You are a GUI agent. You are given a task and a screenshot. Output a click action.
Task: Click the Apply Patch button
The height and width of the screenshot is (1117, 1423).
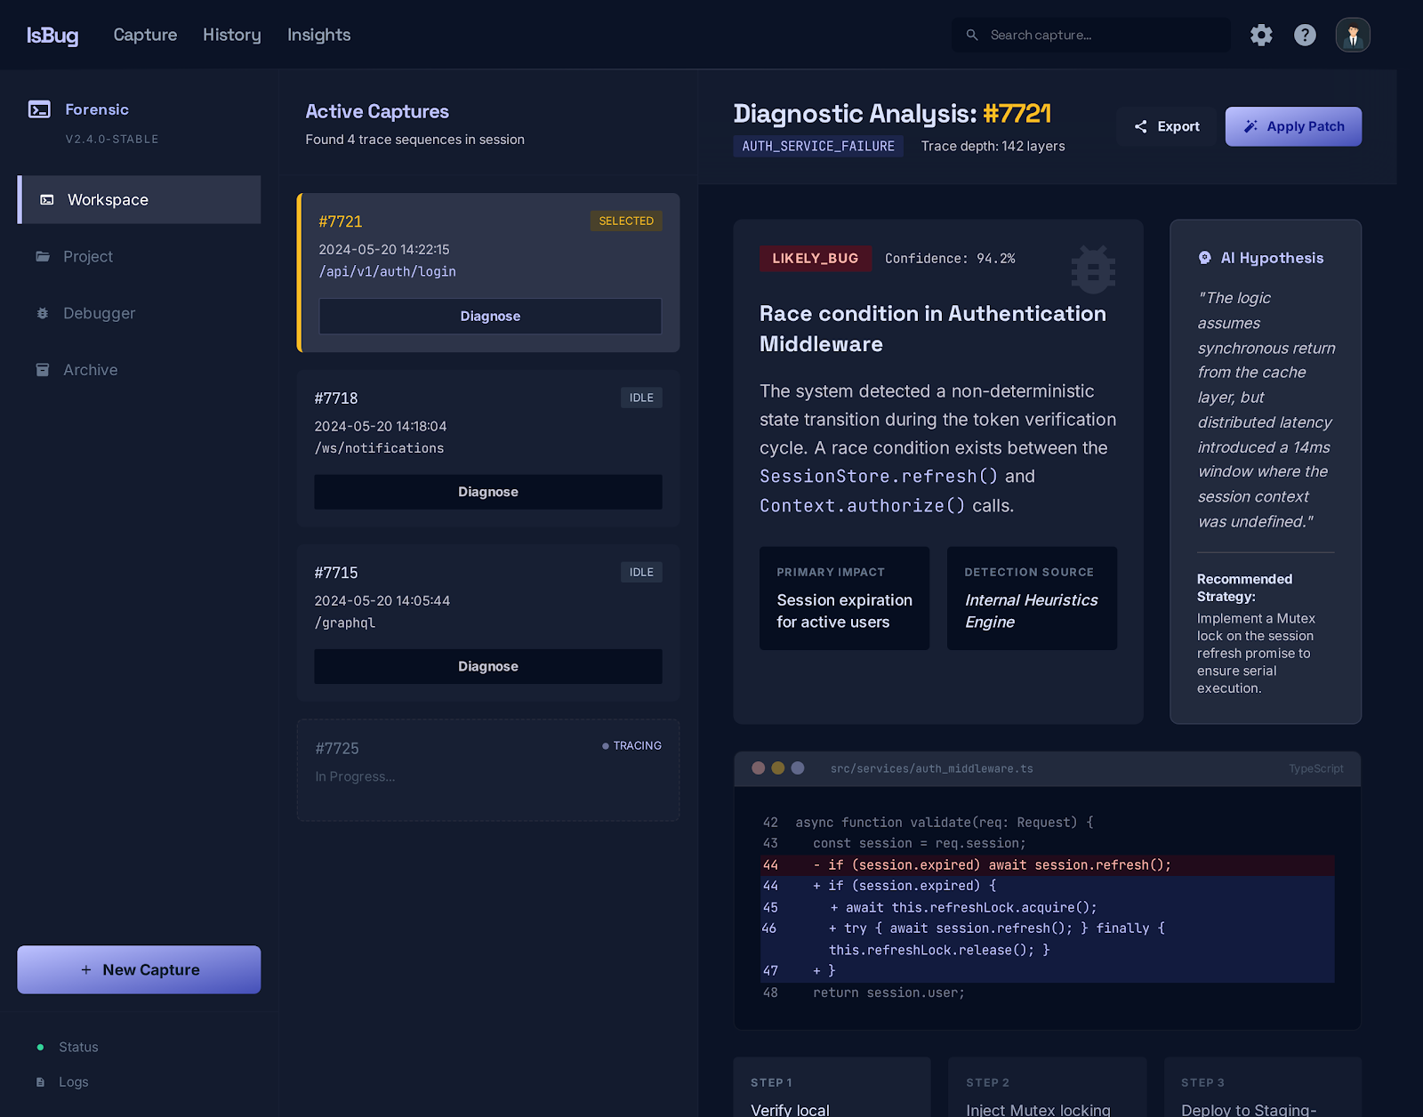click(1292, 126)
